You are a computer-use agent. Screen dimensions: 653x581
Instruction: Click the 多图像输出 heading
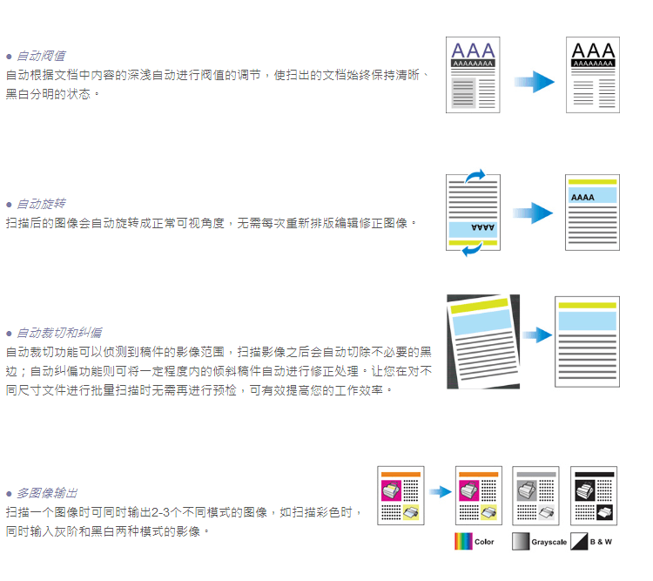pyautogui.click(x=47, y=493)
